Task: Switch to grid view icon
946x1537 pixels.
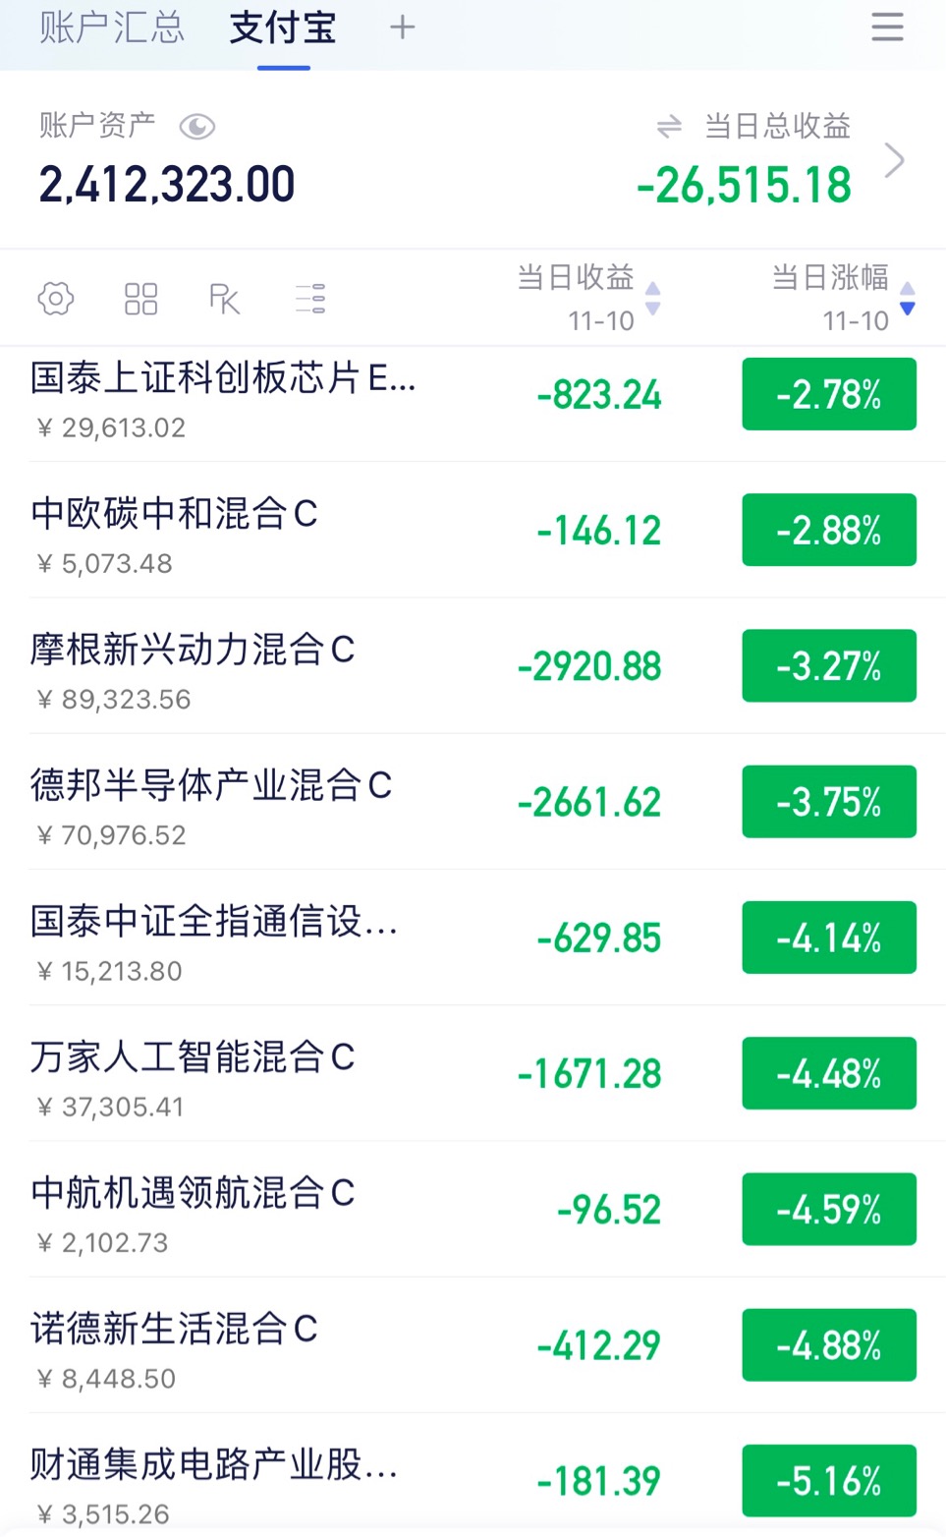Action: (x=141, y=299)
